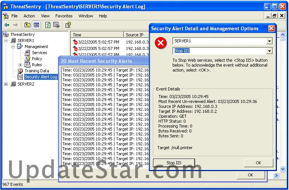Click OK in Security Alert Detail dialog
Image resolution: width=289 pixels, height=190 pixels.
coord(258,163)
